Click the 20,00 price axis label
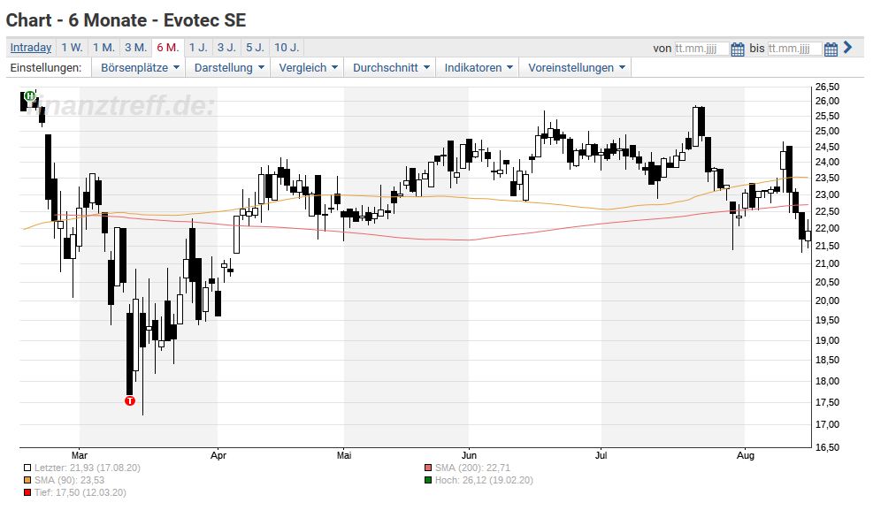 [827, 301]
